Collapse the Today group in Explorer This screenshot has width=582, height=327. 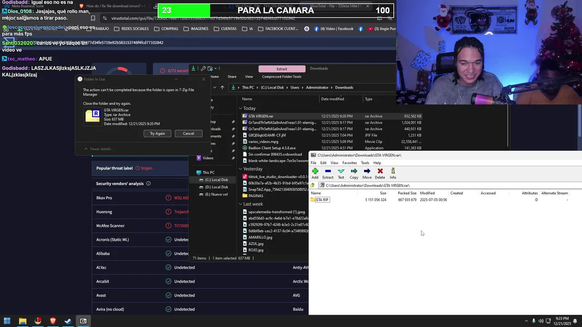[x=241, y=109]
